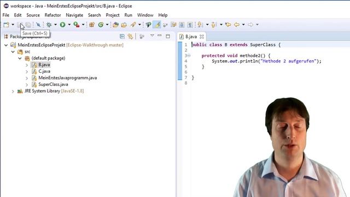Click the green Run button

tap(62, 25)
